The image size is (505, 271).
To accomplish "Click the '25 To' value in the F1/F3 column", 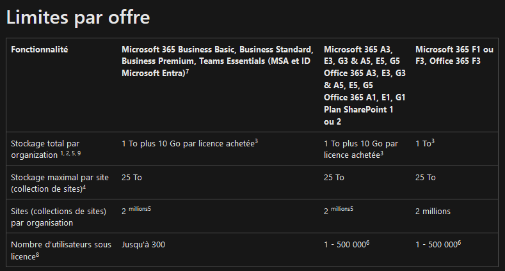I will click(426, 178).
